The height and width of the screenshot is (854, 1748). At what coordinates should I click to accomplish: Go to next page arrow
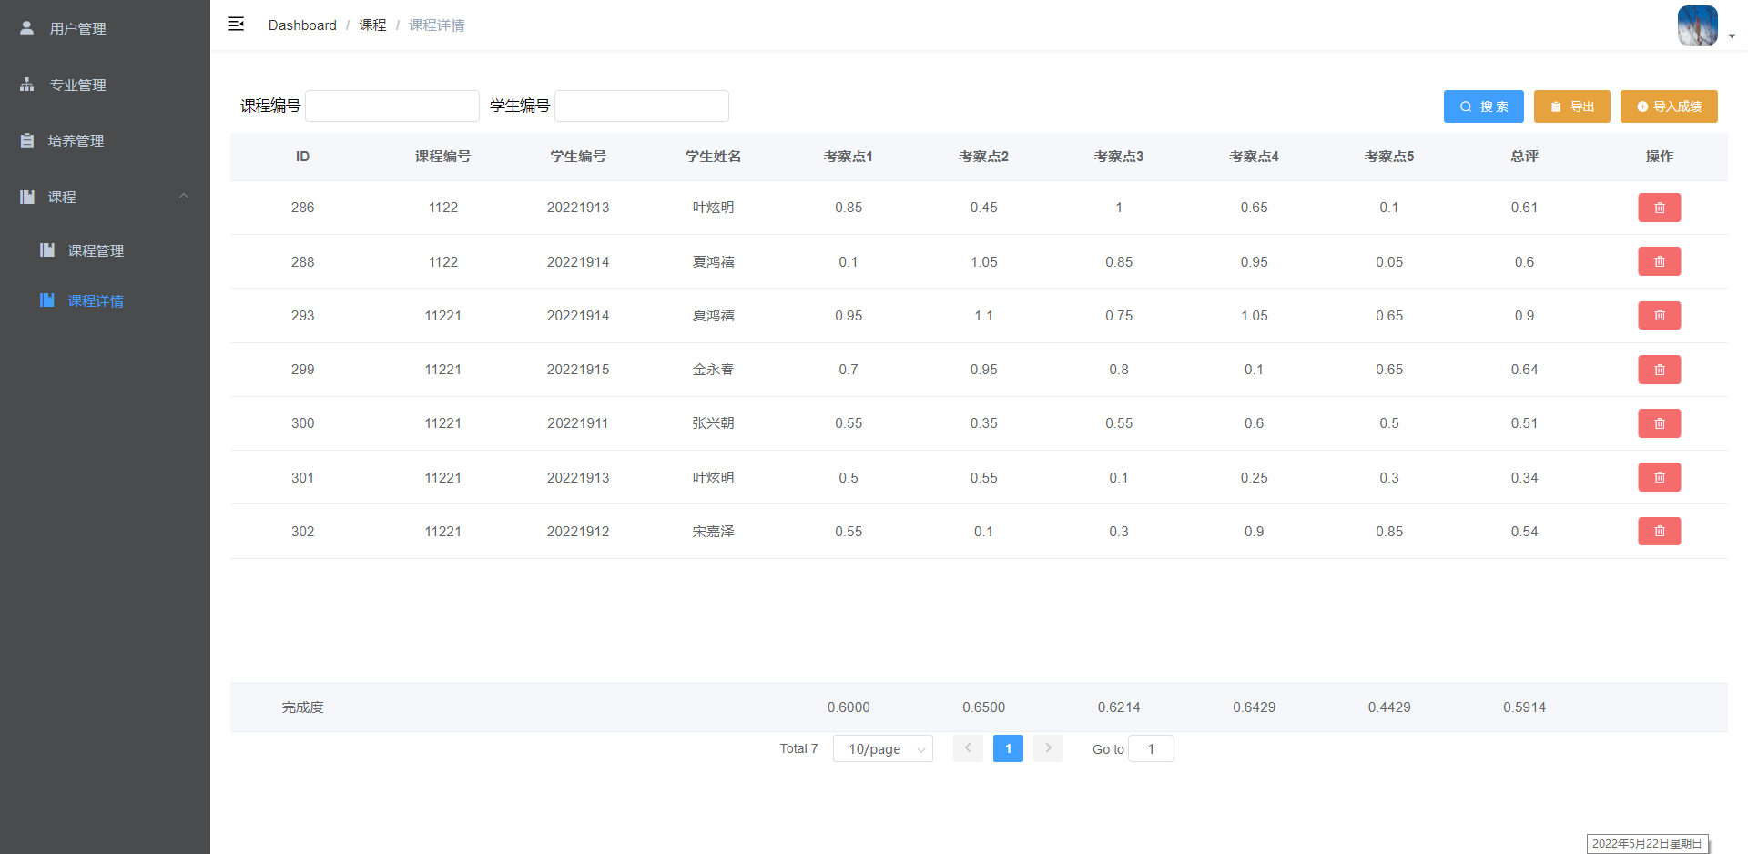(1048, 748)
